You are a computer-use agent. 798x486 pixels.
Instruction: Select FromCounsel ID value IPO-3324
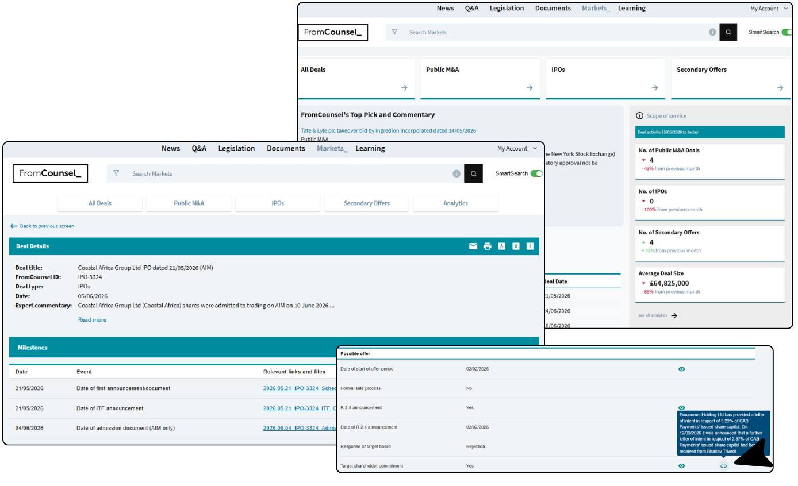90,277
